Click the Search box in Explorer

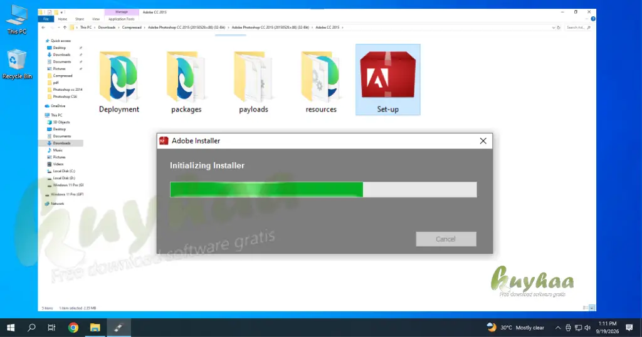tap(577, 28)
